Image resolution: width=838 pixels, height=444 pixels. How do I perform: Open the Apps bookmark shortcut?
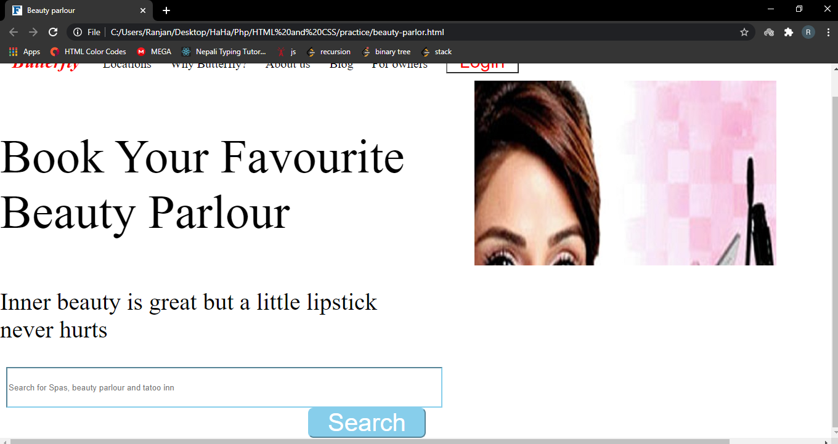25,52
